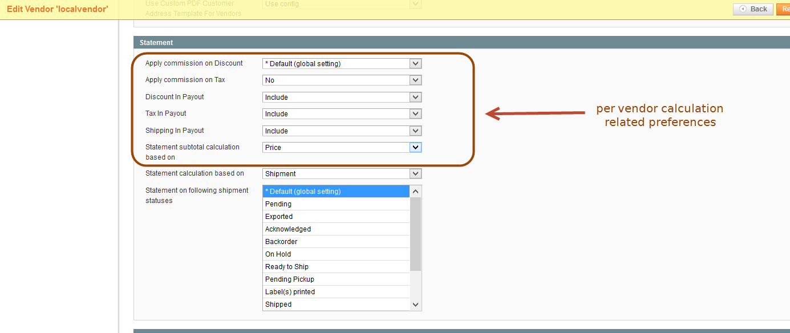Open Use Custom PDF Customer Address dropdown
790x333 pixels.
[x=342, y=5]
